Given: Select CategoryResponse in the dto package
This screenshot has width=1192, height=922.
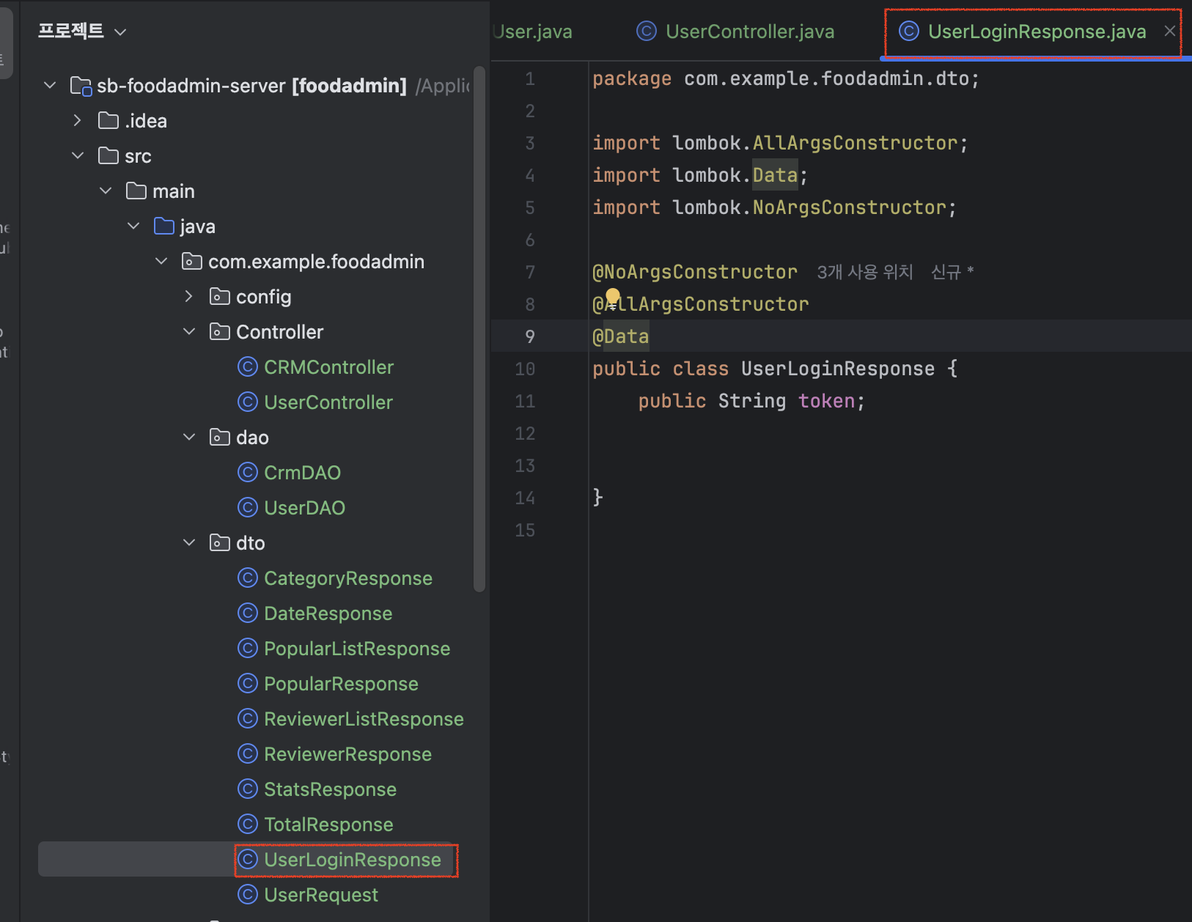Looking at the screenshot, I should (x=348, y=578).
